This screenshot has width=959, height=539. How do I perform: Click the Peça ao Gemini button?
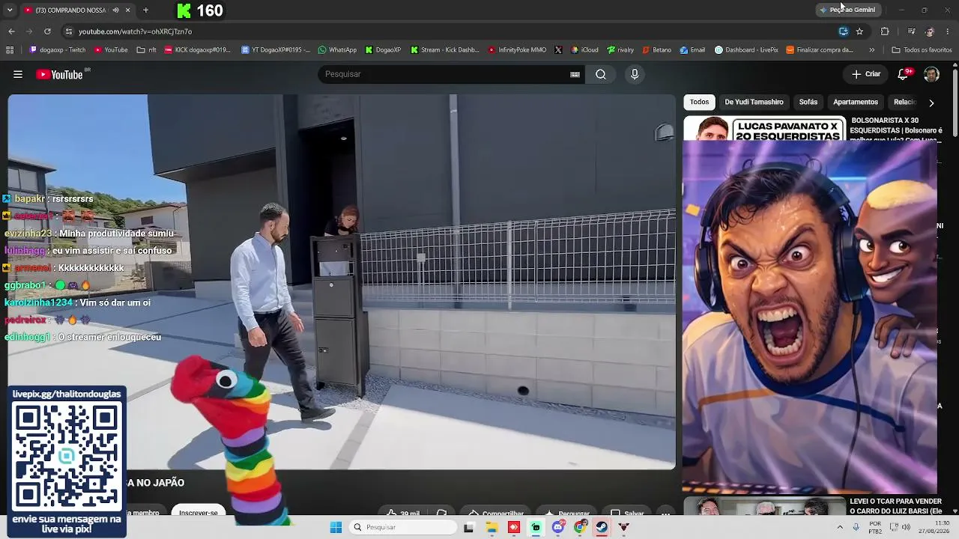click(x=847, y=10)
